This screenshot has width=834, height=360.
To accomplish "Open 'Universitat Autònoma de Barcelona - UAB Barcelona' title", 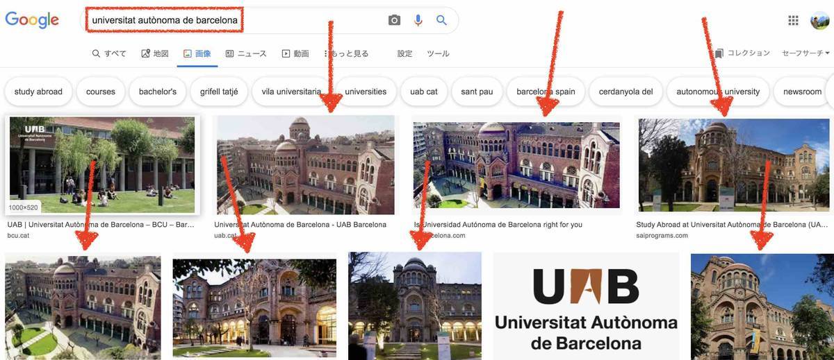I will 300,225.
